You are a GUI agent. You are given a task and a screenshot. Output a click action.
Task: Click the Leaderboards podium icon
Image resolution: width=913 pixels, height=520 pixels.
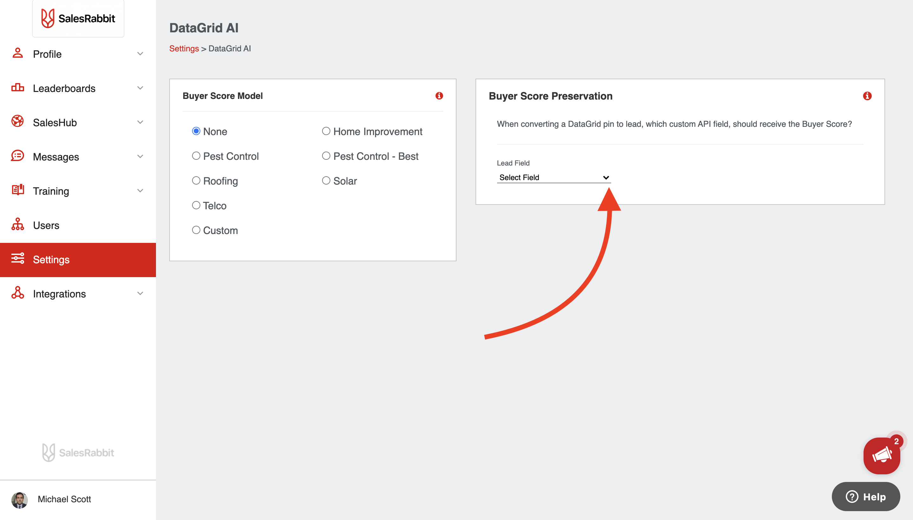point(17,88)
